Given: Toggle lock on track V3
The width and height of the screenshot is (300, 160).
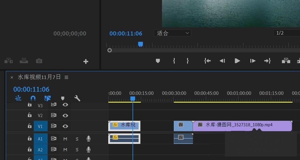Looking at the screenshot, I should pyautogui.click(x=29, y=105).
